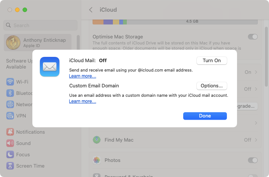269x177 pixels.
Task: Expand Find My Mac Off chevron
Action: click(256, 140)
